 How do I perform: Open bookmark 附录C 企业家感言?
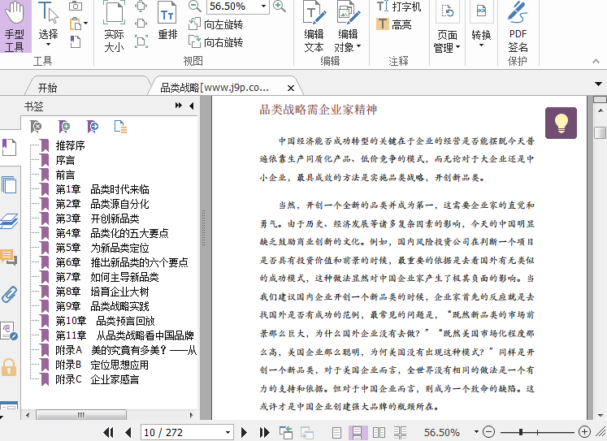click(x=98, y=379)
